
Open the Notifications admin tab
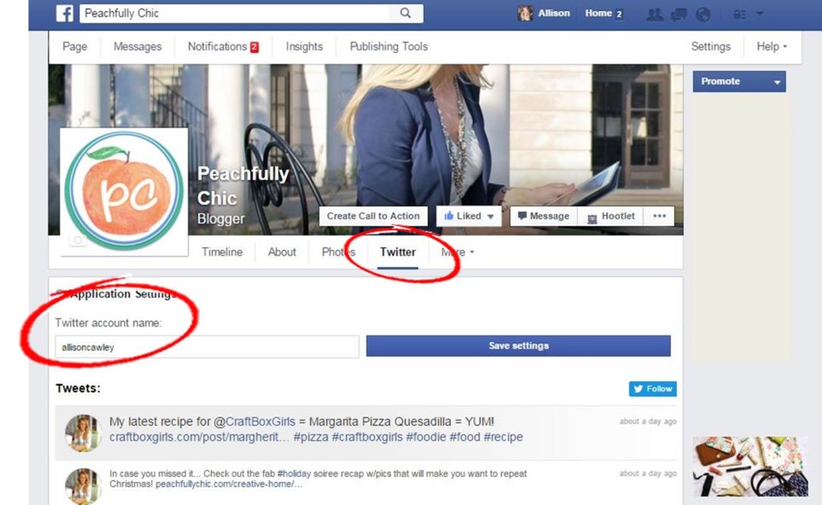[x=223, y=47]
